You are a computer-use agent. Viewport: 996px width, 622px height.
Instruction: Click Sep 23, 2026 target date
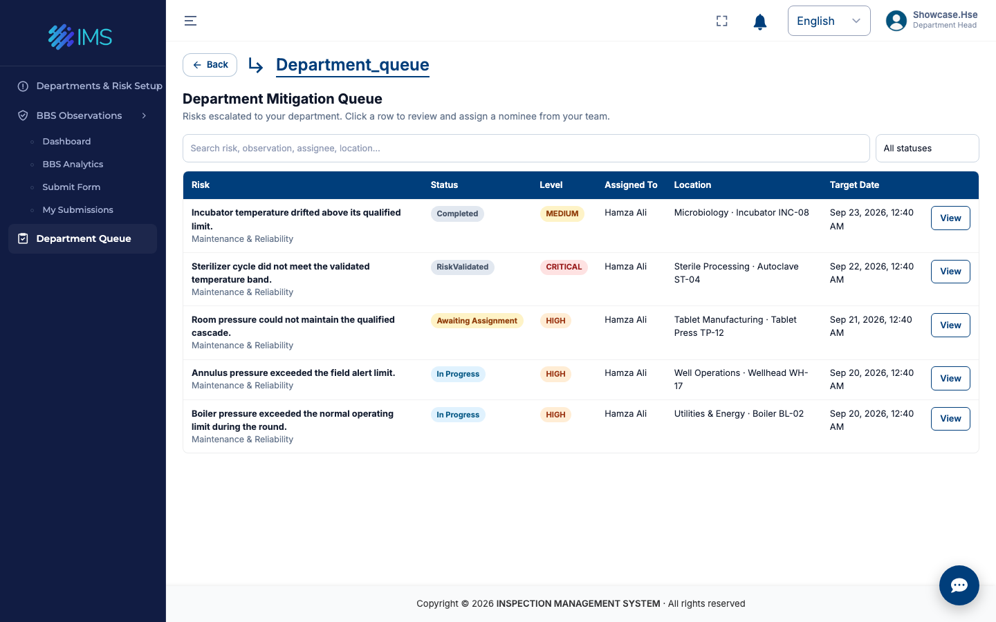click(871, 219)
